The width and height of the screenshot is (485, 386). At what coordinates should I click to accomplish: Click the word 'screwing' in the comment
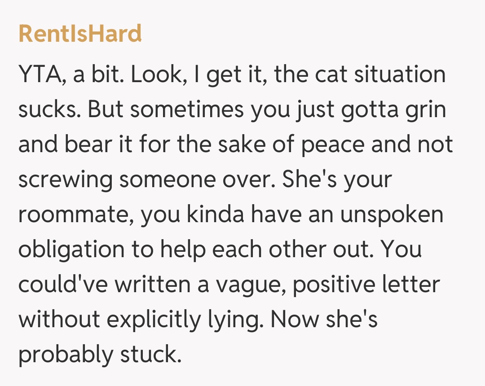coord(64,180)
